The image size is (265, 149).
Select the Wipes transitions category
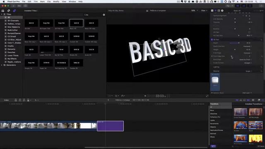(212, 137)
